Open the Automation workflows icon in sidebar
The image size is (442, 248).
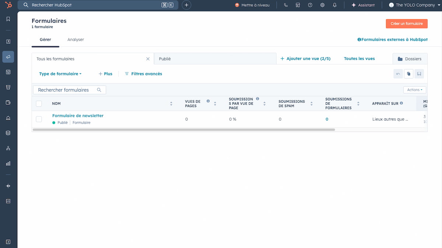pos(8,148)
